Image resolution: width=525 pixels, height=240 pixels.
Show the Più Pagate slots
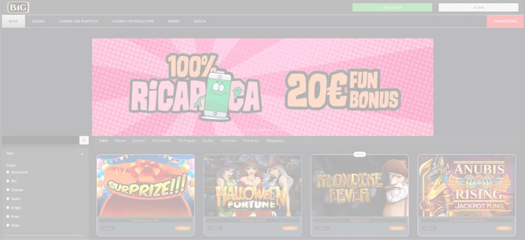click(x=186, y=140)
